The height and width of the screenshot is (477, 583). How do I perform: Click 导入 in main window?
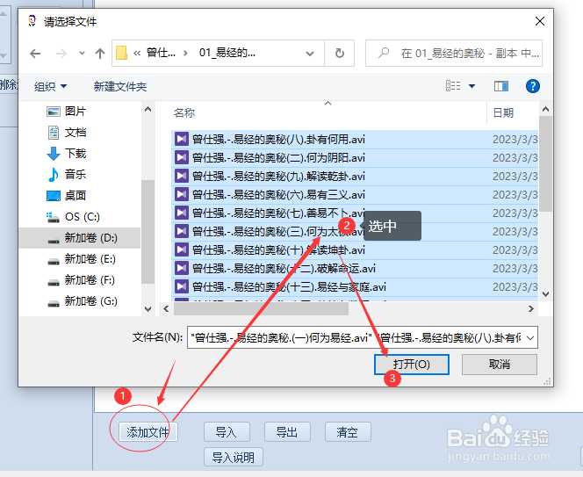point(227,432)
